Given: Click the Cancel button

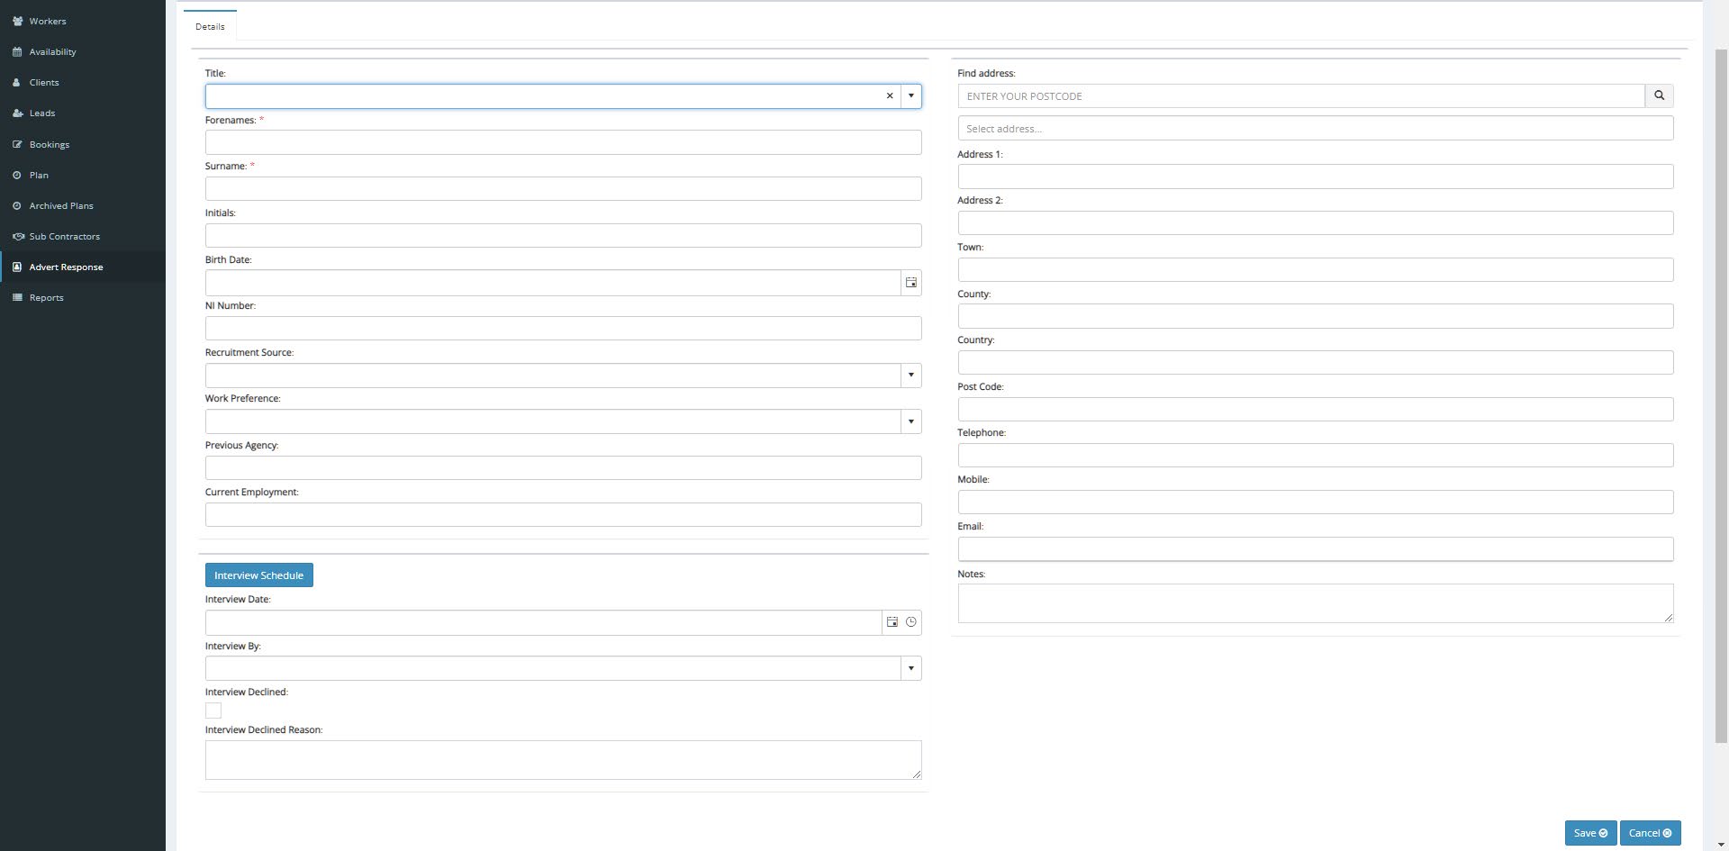Looking at the screenshot, I should pyautogui.click(x=1649, y=833).
